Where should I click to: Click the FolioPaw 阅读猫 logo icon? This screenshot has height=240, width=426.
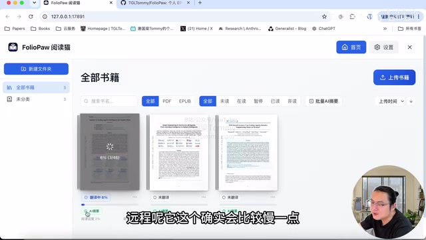pos(13,47)
